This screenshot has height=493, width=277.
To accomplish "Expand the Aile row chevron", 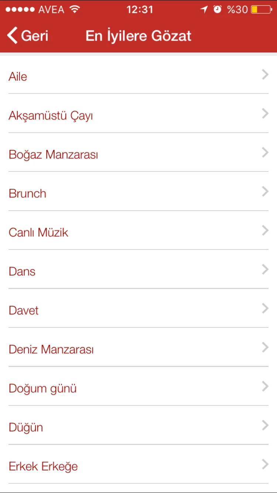I will point(265,75).
